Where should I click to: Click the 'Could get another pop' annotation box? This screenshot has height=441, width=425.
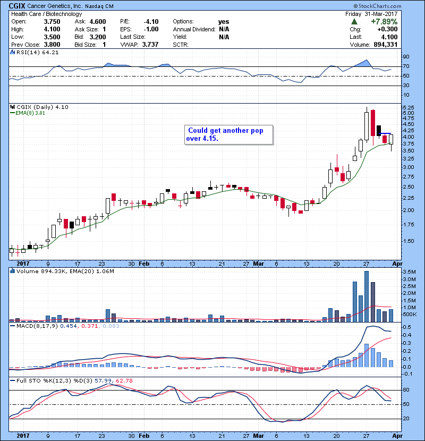228,135
